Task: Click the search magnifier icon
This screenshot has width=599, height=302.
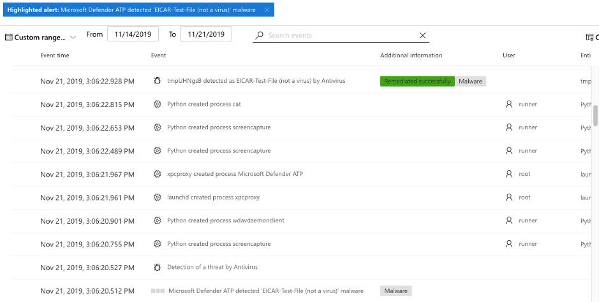Action: click(260, 36)
